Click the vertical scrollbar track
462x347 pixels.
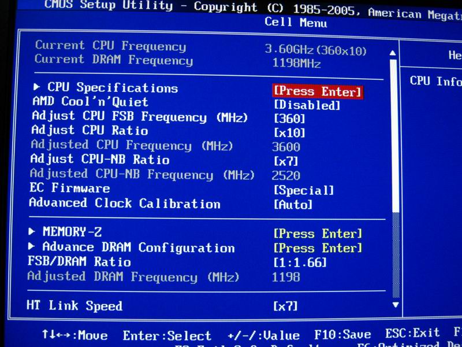[396, 173]
